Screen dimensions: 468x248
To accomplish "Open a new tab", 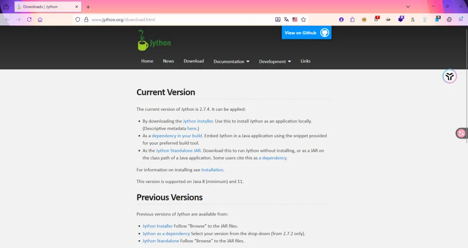I will 88,7.
